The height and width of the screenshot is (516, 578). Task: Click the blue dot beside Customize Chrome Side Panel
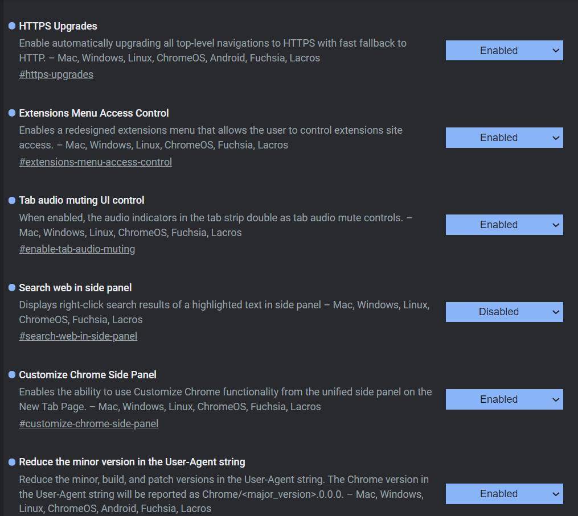(x=12, y=375)
